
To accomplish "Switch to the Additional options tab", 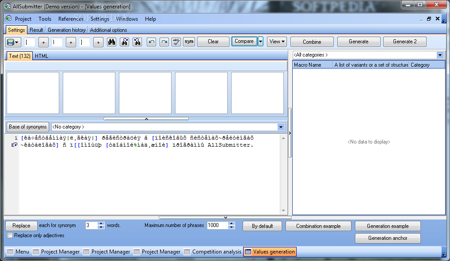I will (x=108, y=30).
